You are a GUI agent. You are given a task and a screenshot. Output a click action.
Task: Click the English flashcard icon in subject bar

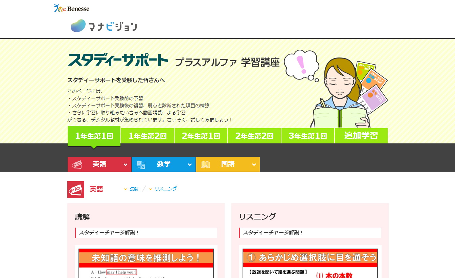click(x=77, y=165)
